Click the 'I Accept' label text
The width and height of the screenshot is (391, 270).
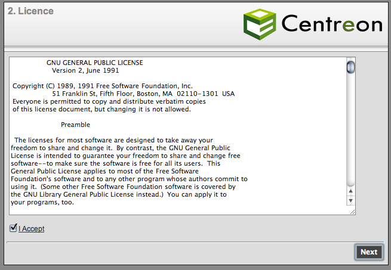(32, 229)
